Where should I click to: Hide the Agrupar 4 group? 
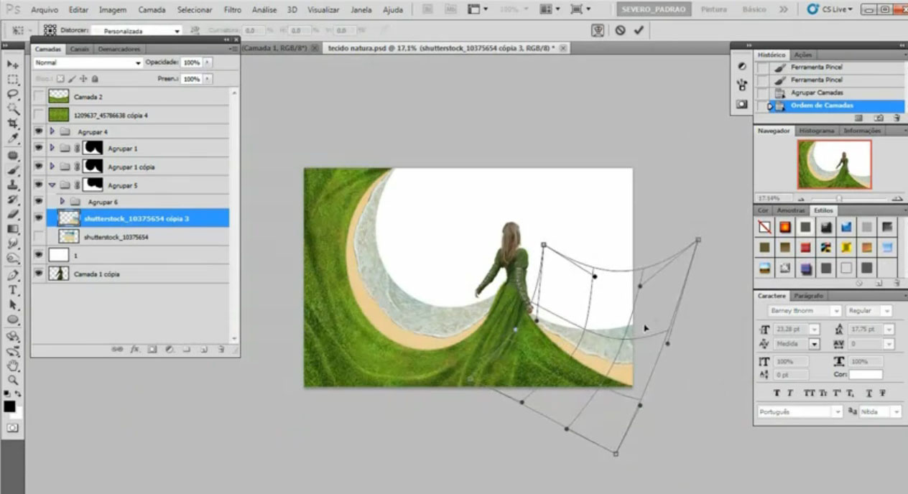pos(38,132)
